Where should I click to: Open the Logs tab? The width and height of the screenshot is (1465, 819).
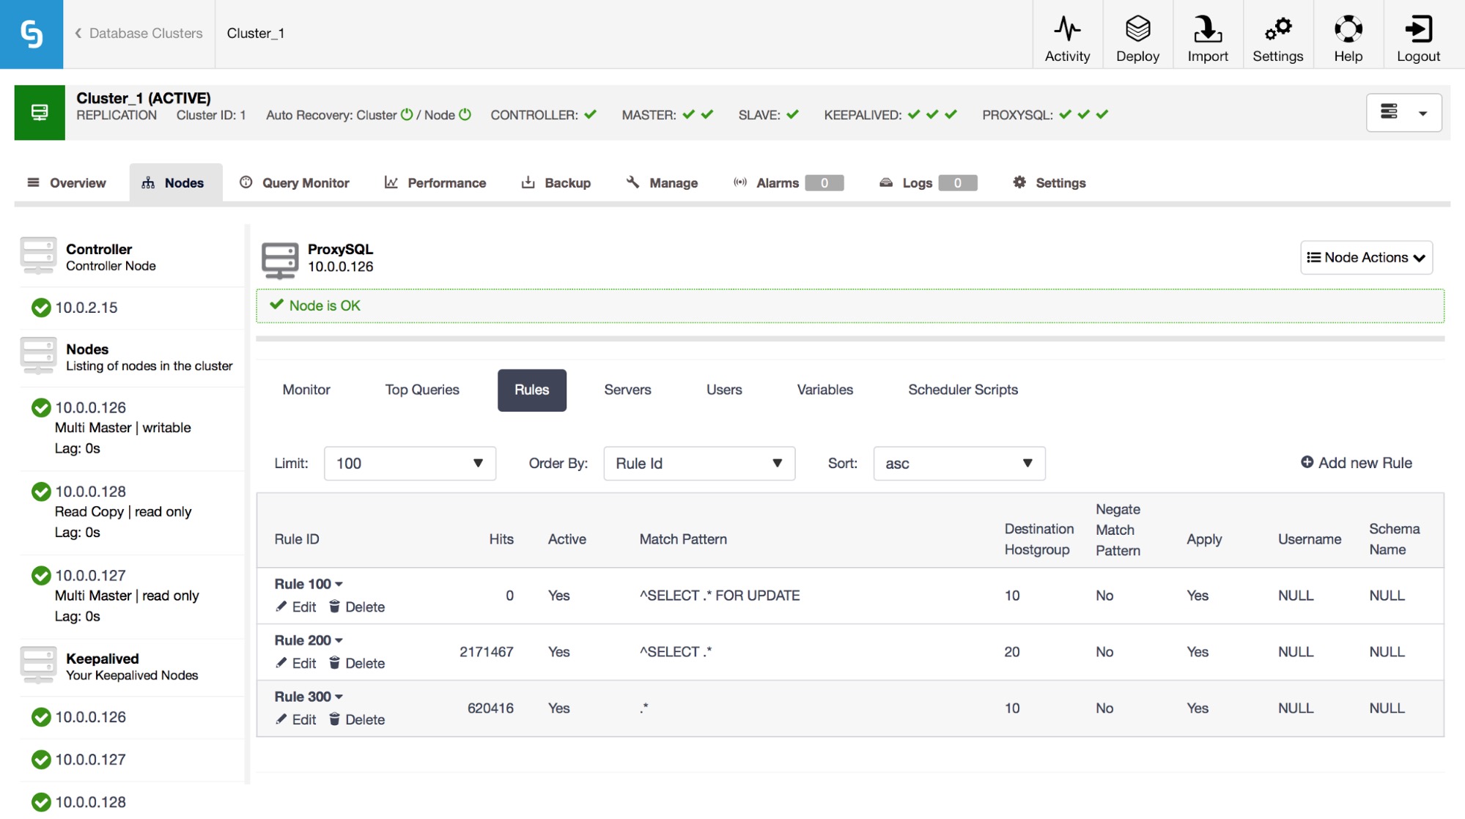[928, 182]
